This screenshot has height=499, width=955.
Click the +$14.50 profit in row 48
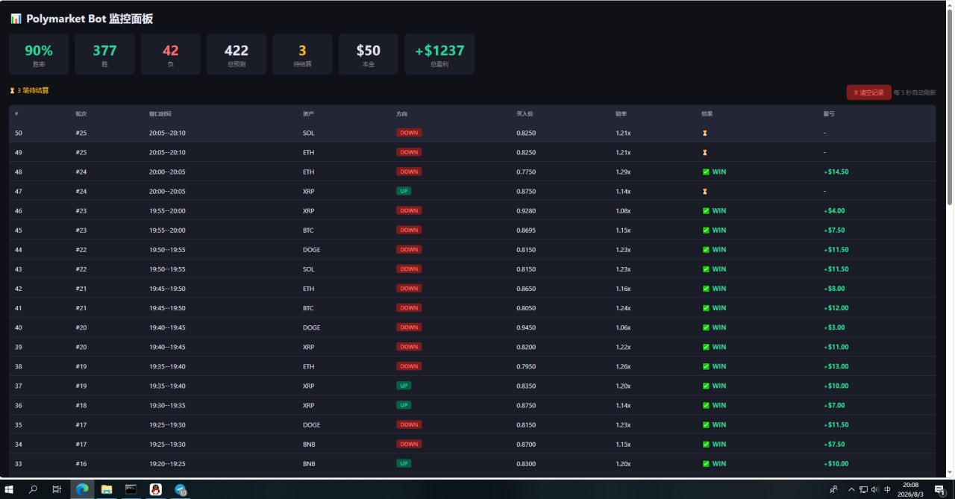[x=836, y=172]
